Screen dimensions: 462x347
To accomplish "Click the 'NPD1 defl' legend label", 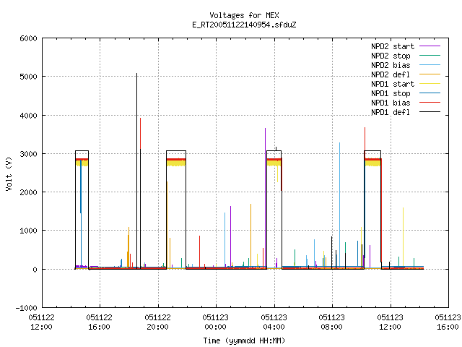I will (x=391, y=113).
